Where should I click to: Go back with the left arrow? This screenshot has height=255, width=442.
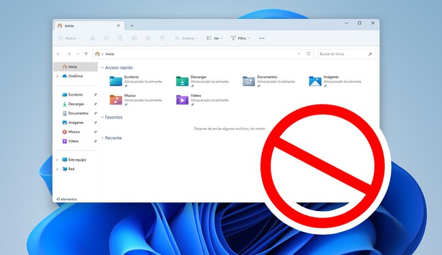tap(58, 54)
